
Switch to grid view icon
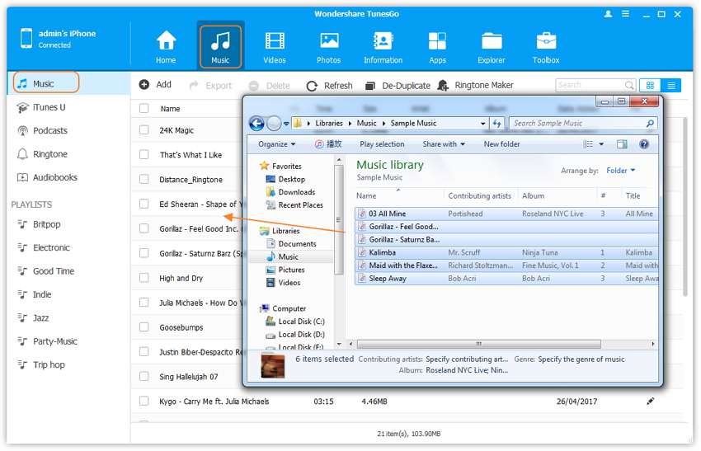pyautogui.click(x=650, y=85)
